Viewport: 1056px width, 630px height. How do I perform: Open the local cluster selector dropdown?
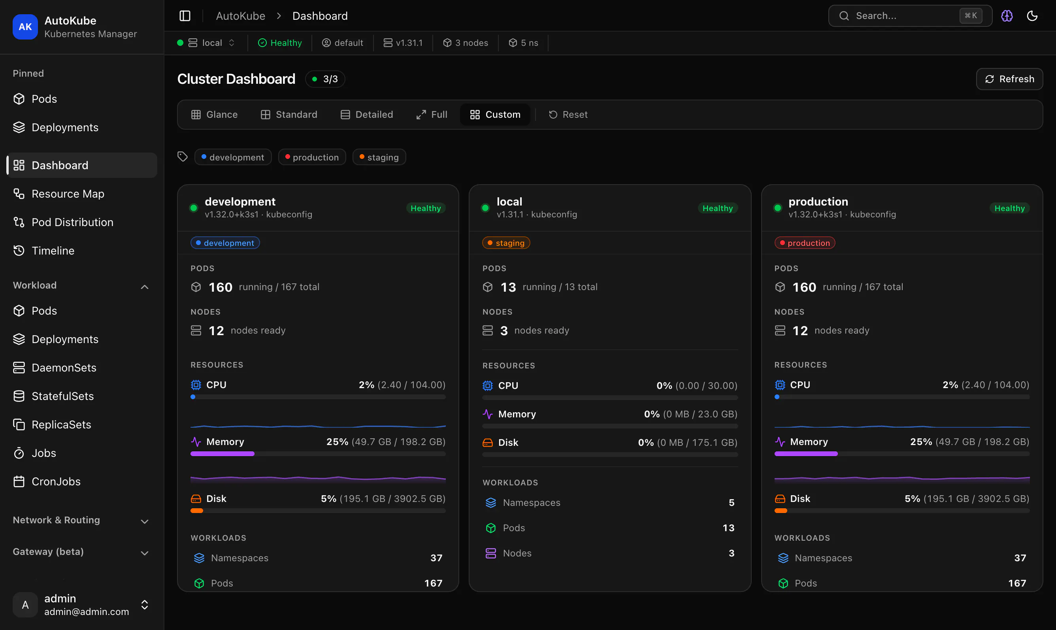(x=206, y=43)
